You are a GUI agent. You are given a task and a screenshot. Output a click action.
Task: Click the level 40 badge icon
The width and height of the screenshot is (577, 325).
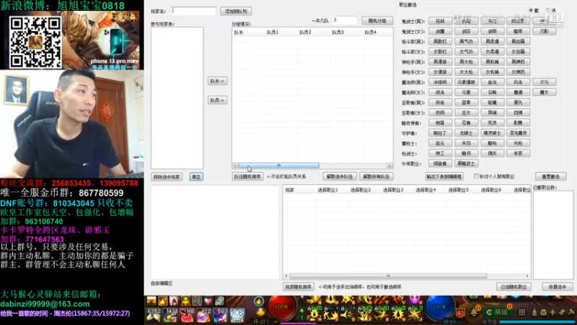point(460,313)
